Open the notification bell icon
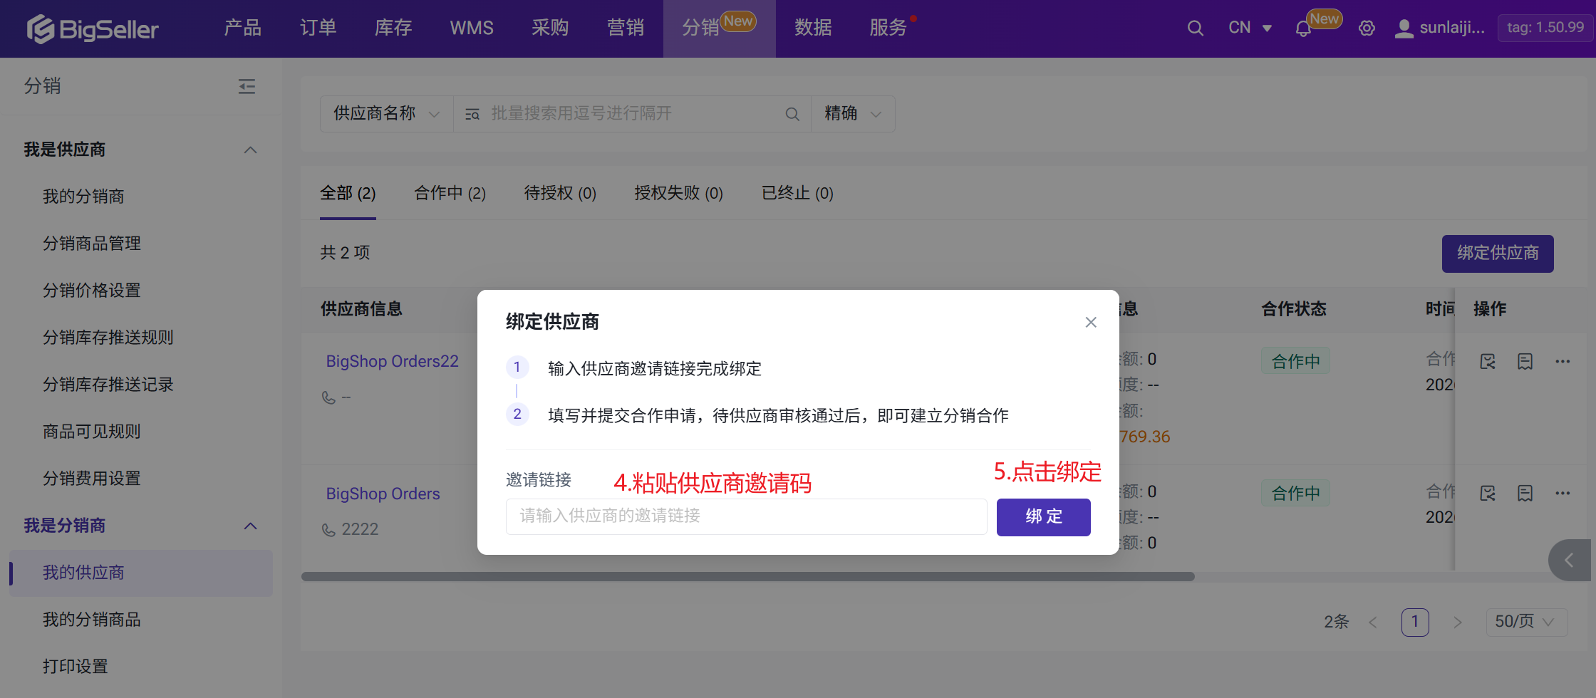The height and width of the screenshot is (698, 1596). coord(1302,29)
